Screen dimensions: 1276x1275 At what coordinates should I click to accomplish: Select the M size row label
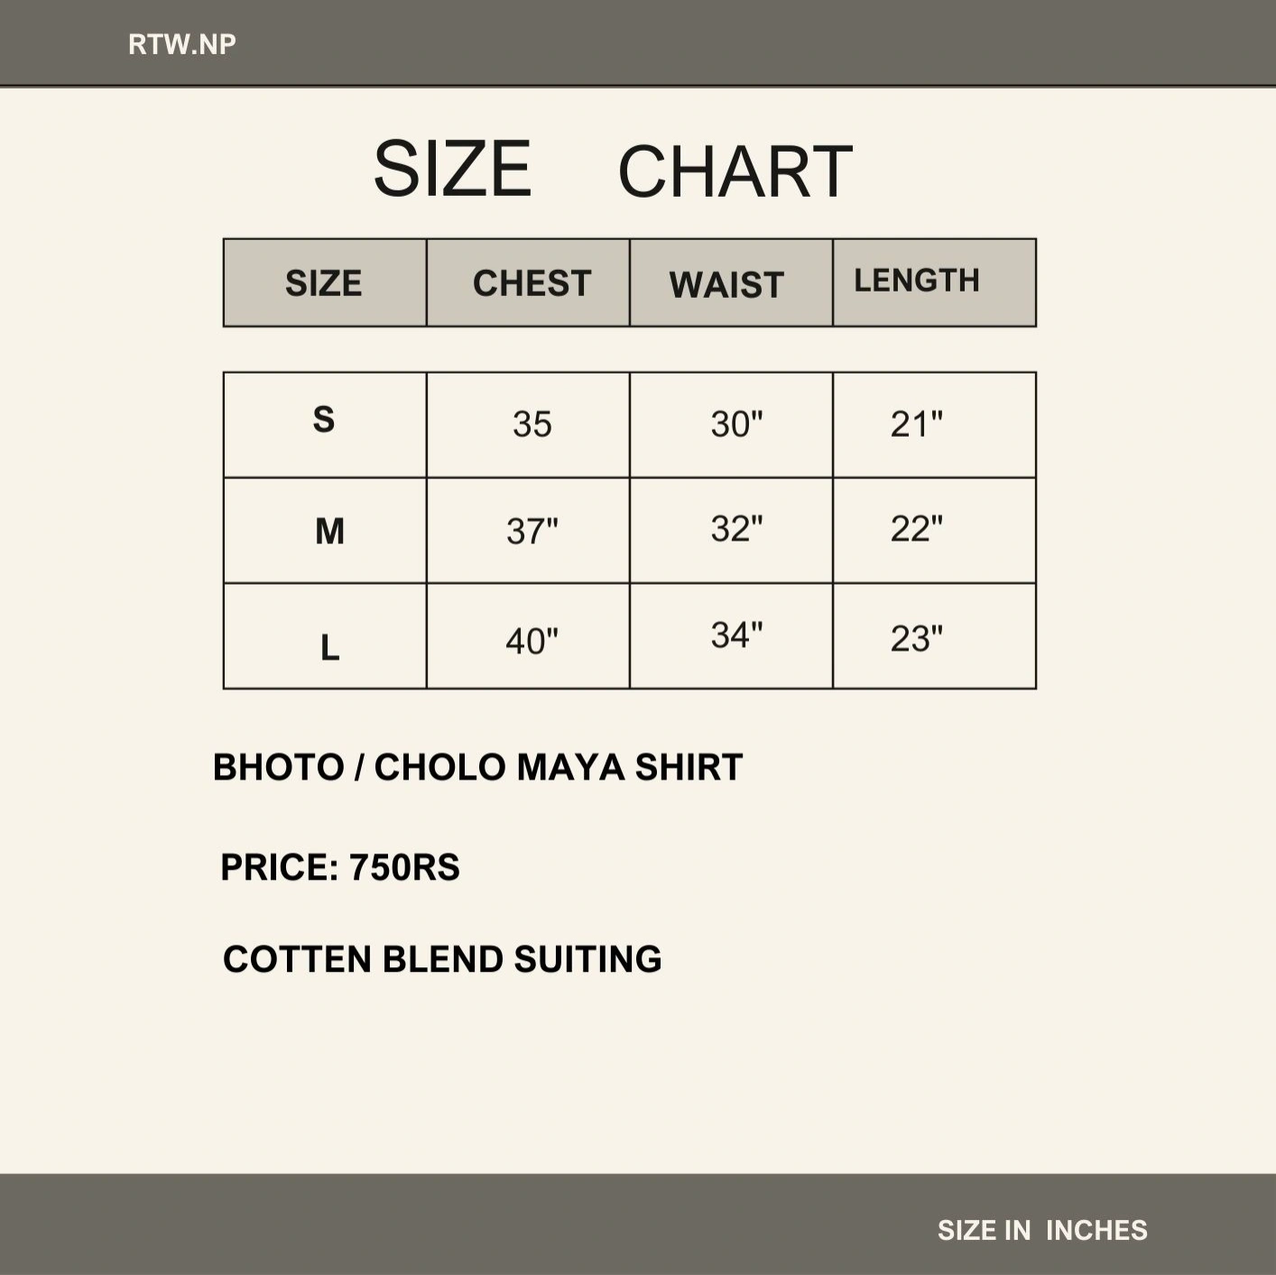pos(329,531)
